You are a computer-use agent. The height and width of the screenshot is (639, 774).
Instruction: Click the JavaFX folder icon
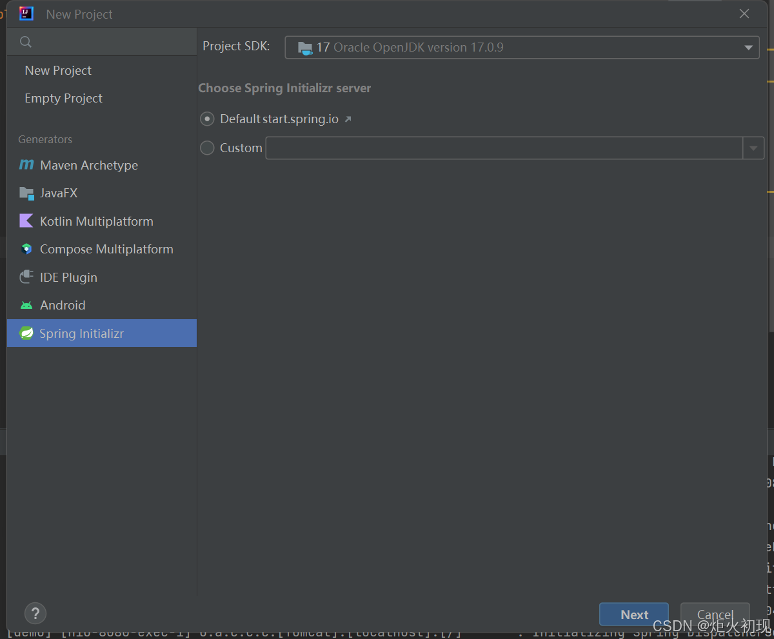pyautogui.click(x=26, y=193)
